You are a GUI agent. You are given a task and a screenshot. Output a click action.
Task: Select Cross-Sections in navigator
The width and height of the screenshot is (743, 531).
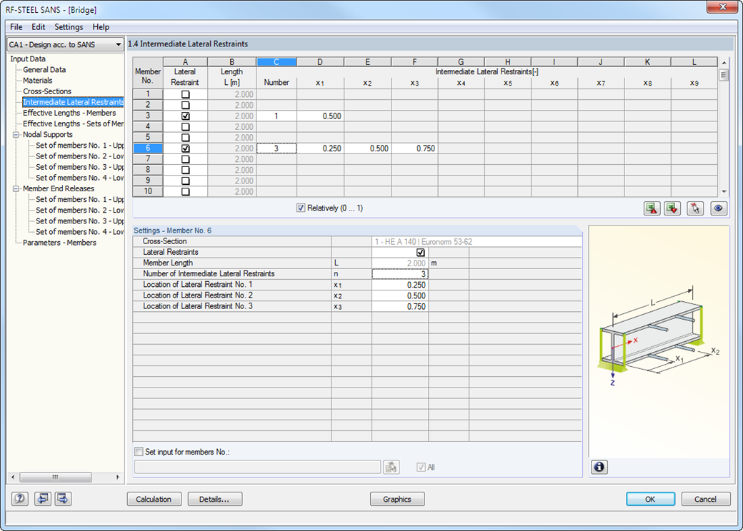[x=47, y=91]
